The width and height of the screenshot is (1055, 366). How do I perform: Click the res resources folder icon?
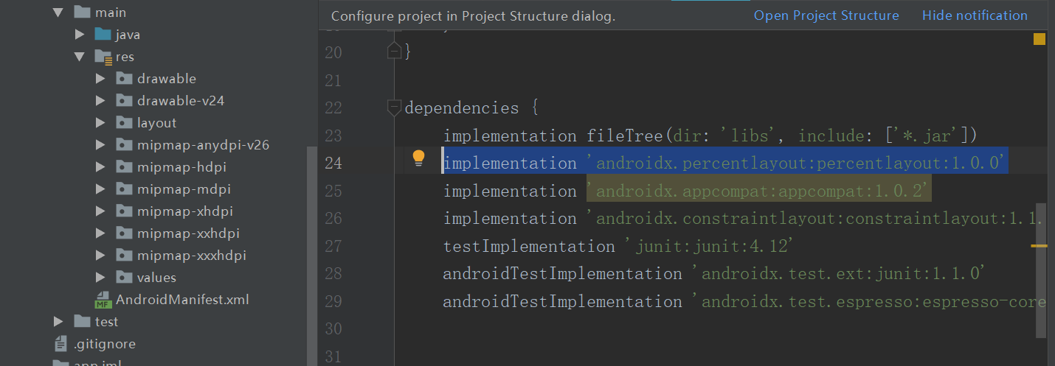[103, 57]
